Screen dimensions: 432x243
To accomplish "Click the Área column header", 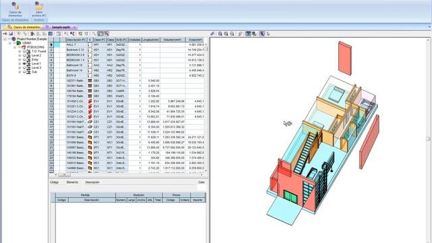I will coord(195,40).
